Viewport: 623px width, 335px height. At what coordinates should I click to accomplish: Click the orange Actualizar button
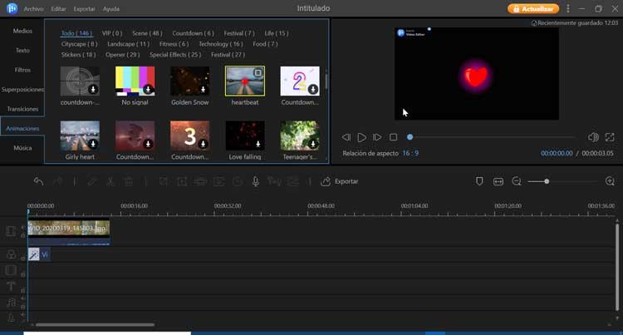click(533, 8)
